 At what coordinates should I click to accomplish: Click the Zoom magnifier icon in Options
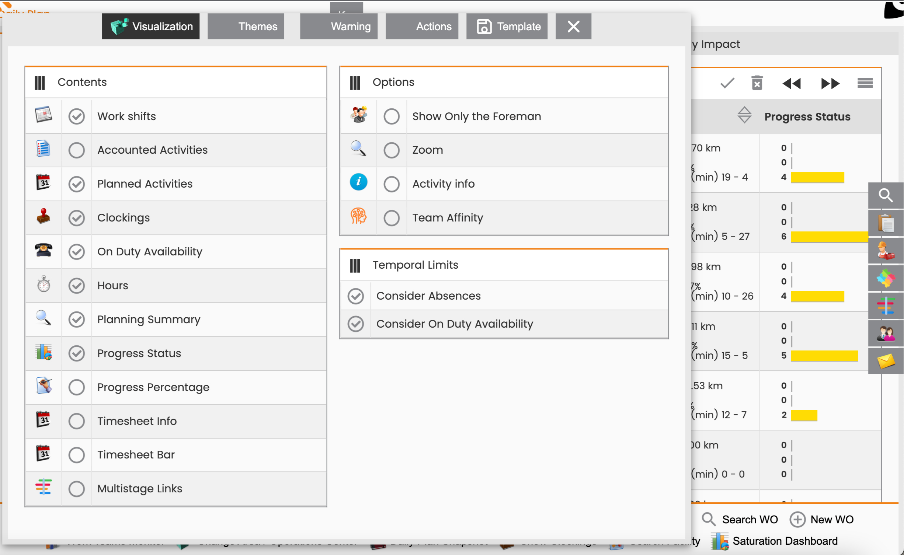tap(358, 149)
